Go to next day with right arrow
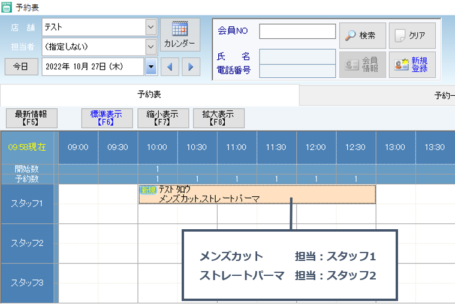Image resolution: width=455 pixels, height=304 pixels. [191, 66]
